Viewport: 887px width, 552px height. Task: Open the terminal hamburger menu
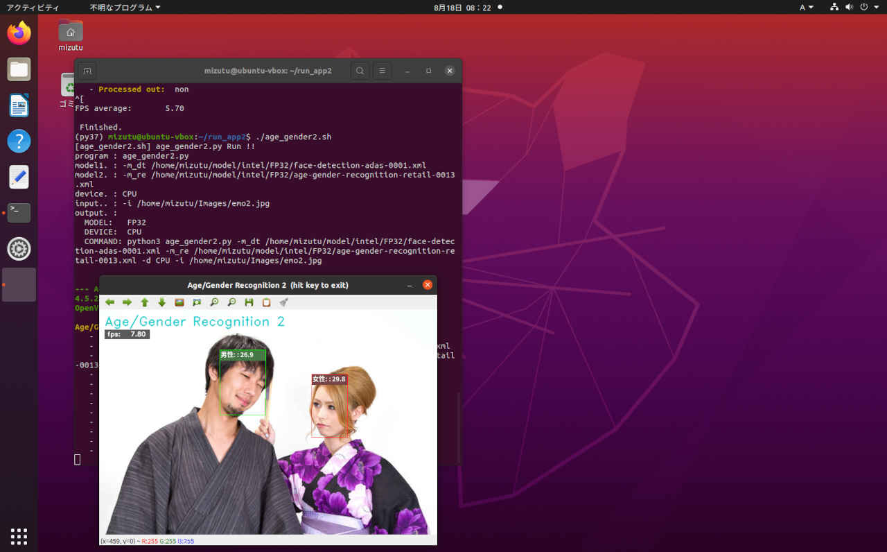coord(382,71)
